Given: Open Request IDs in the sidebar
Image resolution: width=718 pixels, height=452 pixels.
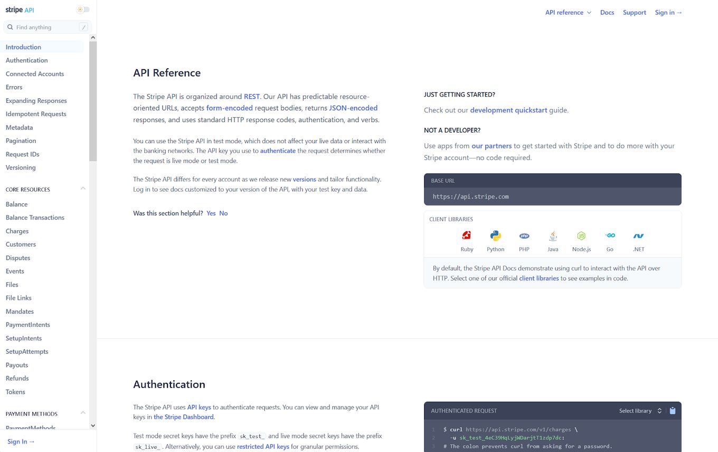Looking at the screenshot, I should pyautogui.click(x=22, y=154).
